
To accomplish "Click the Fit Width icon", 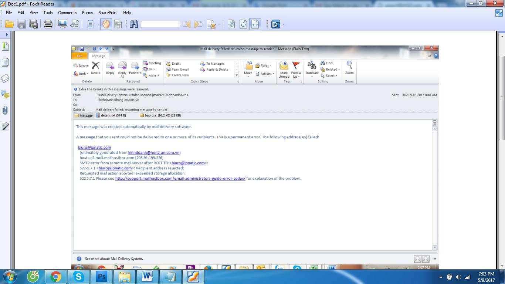I will pos(255,24).
